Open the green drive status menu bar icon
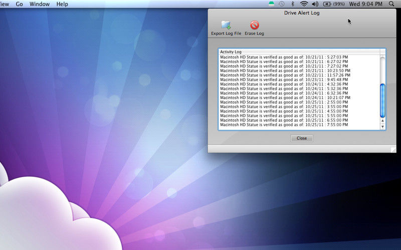The height and width of the screenshot is (250, 401). point(271,4)
